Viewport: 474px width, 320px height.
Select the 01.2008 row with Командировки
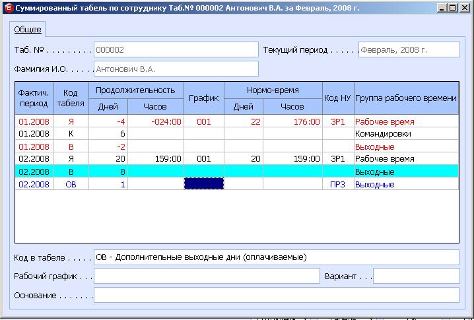pos(236,134)
